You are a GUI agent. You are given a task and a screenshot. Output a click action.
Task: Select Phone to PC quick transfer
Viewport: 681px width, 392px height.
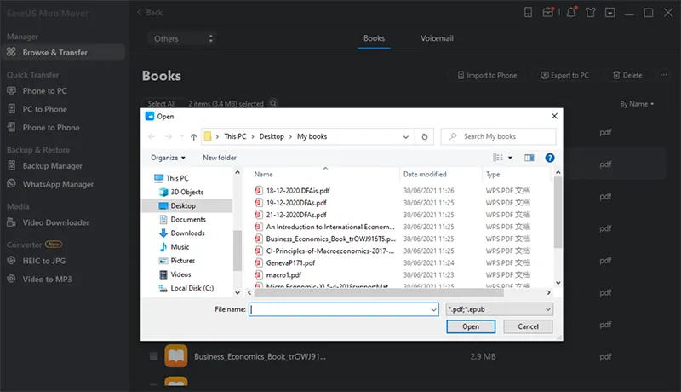pos(44,91)
